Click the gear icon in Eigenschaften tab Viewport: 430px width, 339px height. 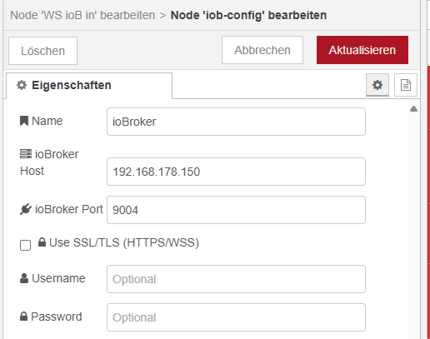pos(22,85)
